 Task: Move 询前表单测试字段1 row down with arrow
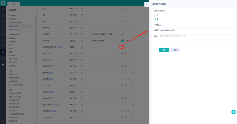(132, 47)
